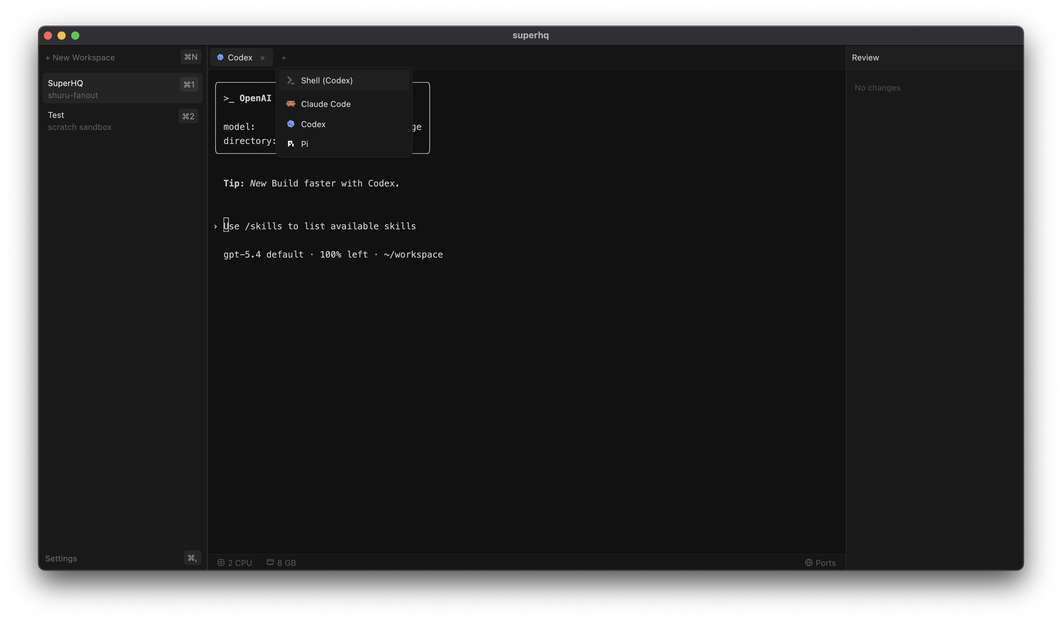Screen dimensions: 1062x621
Task: Open the Review panel header
Action: (x=865, y=57)
